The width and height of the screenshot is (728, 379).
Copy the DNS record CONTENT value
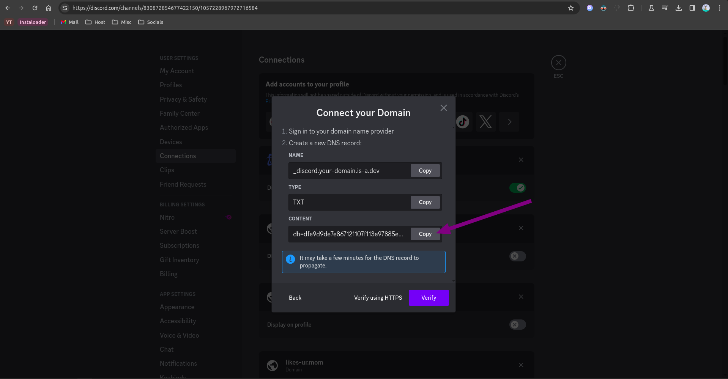tap(425, 234)
